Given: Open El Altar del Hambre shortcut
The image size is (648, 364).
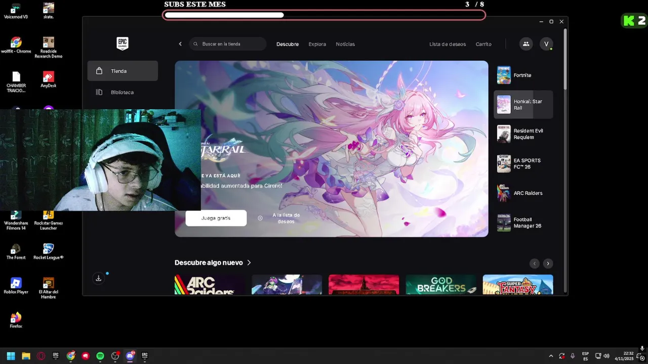Looking at the screenshot, I should click(49, 288).
